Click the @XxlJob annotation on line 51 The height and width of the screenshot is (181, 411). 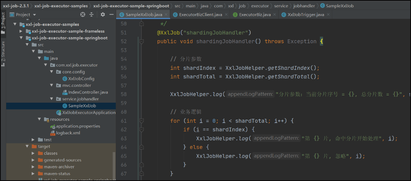click(168, 33)
